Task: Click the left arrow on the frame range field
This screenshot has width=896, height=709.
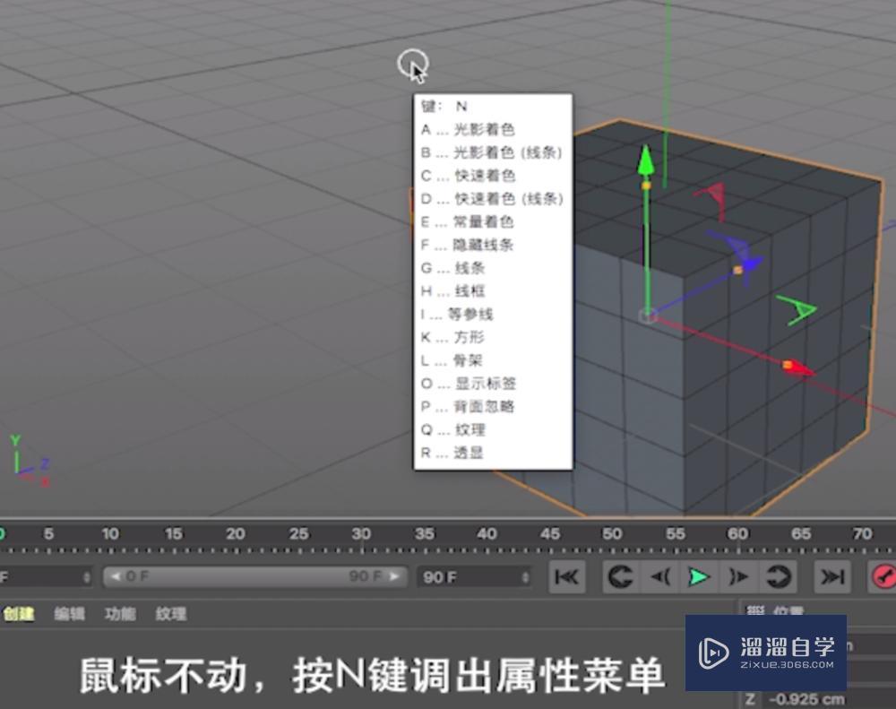Action: point(117,576)
